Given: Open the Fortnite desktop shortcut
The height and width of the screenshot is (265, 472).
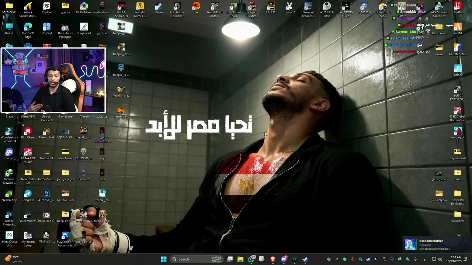Looking at the screenshot, I should (458, 71).
